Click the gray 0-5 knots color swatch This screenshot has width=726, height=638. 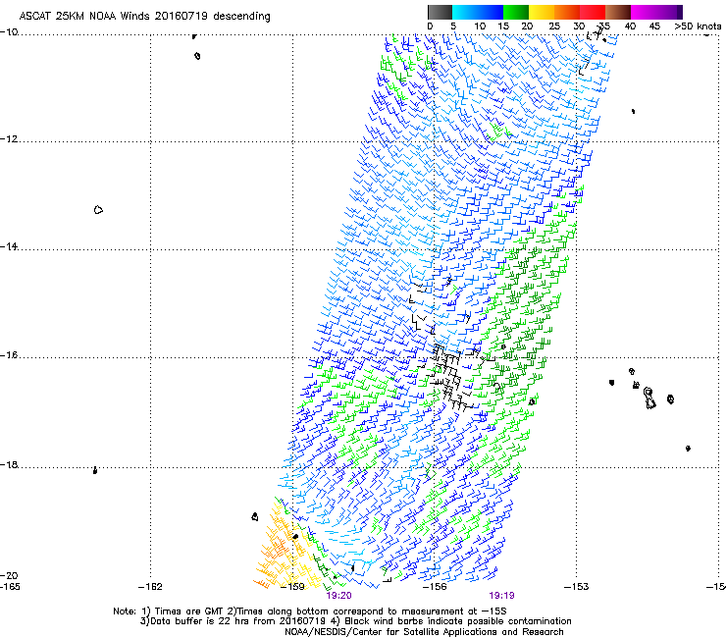coord(440,12)
